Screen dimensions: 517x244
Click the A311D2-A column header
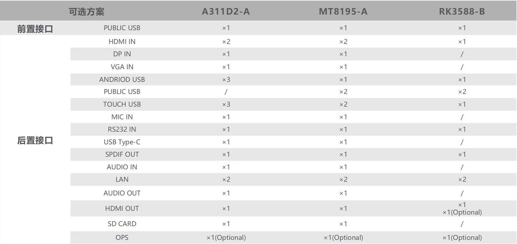pyautogui.click(x=226, y=11)
